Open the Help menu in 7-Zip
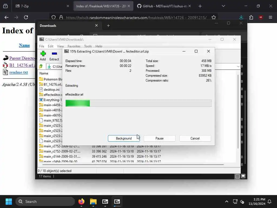This screenshot has width=277, height=208. [x=99, y=46]
